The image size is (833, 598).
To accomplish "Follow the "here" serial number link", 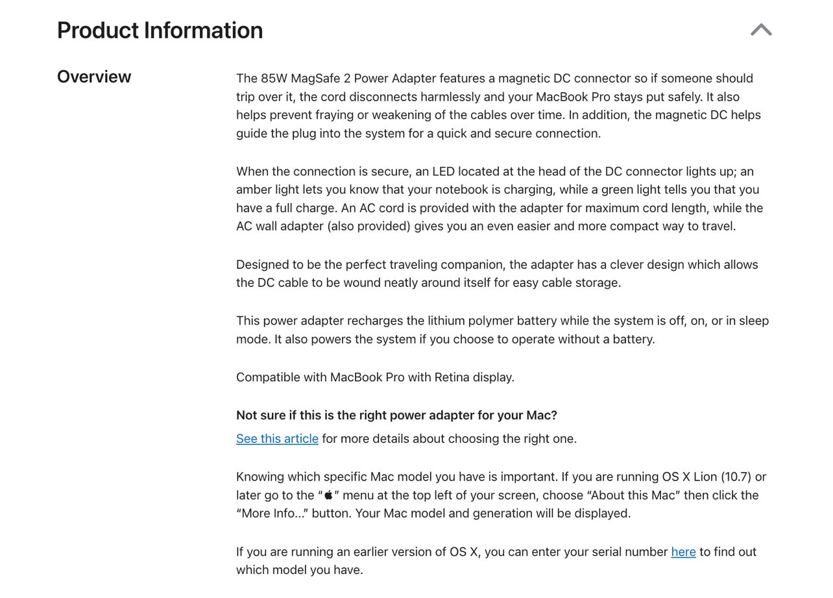I will pos(683,552).
